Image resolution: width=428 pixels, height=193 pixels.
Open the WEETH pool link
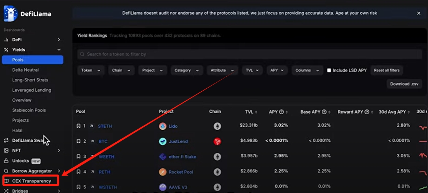pyautogui.click(x=106, y=157)
